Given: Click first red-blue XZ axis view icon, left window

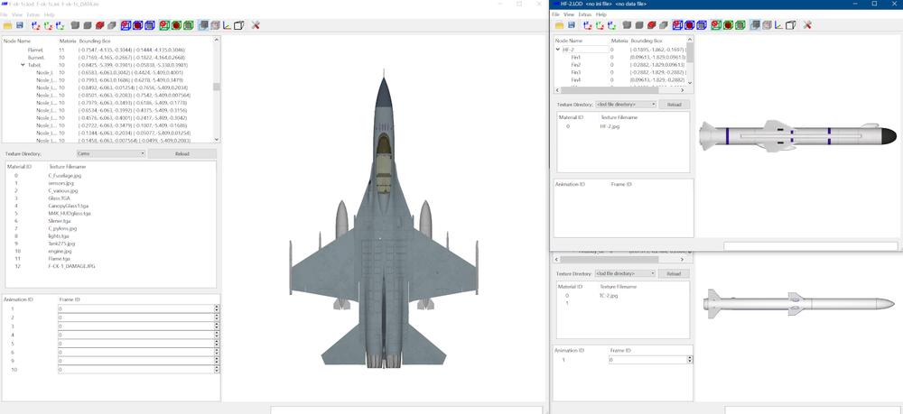Looking at the screenshot, I should [x=36, y=25].
